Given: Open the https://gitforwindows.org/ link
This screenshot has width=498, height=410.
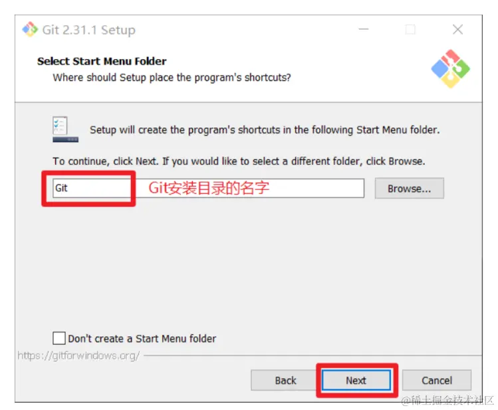Looking at the screenshot, I should [x=78, y=356].
